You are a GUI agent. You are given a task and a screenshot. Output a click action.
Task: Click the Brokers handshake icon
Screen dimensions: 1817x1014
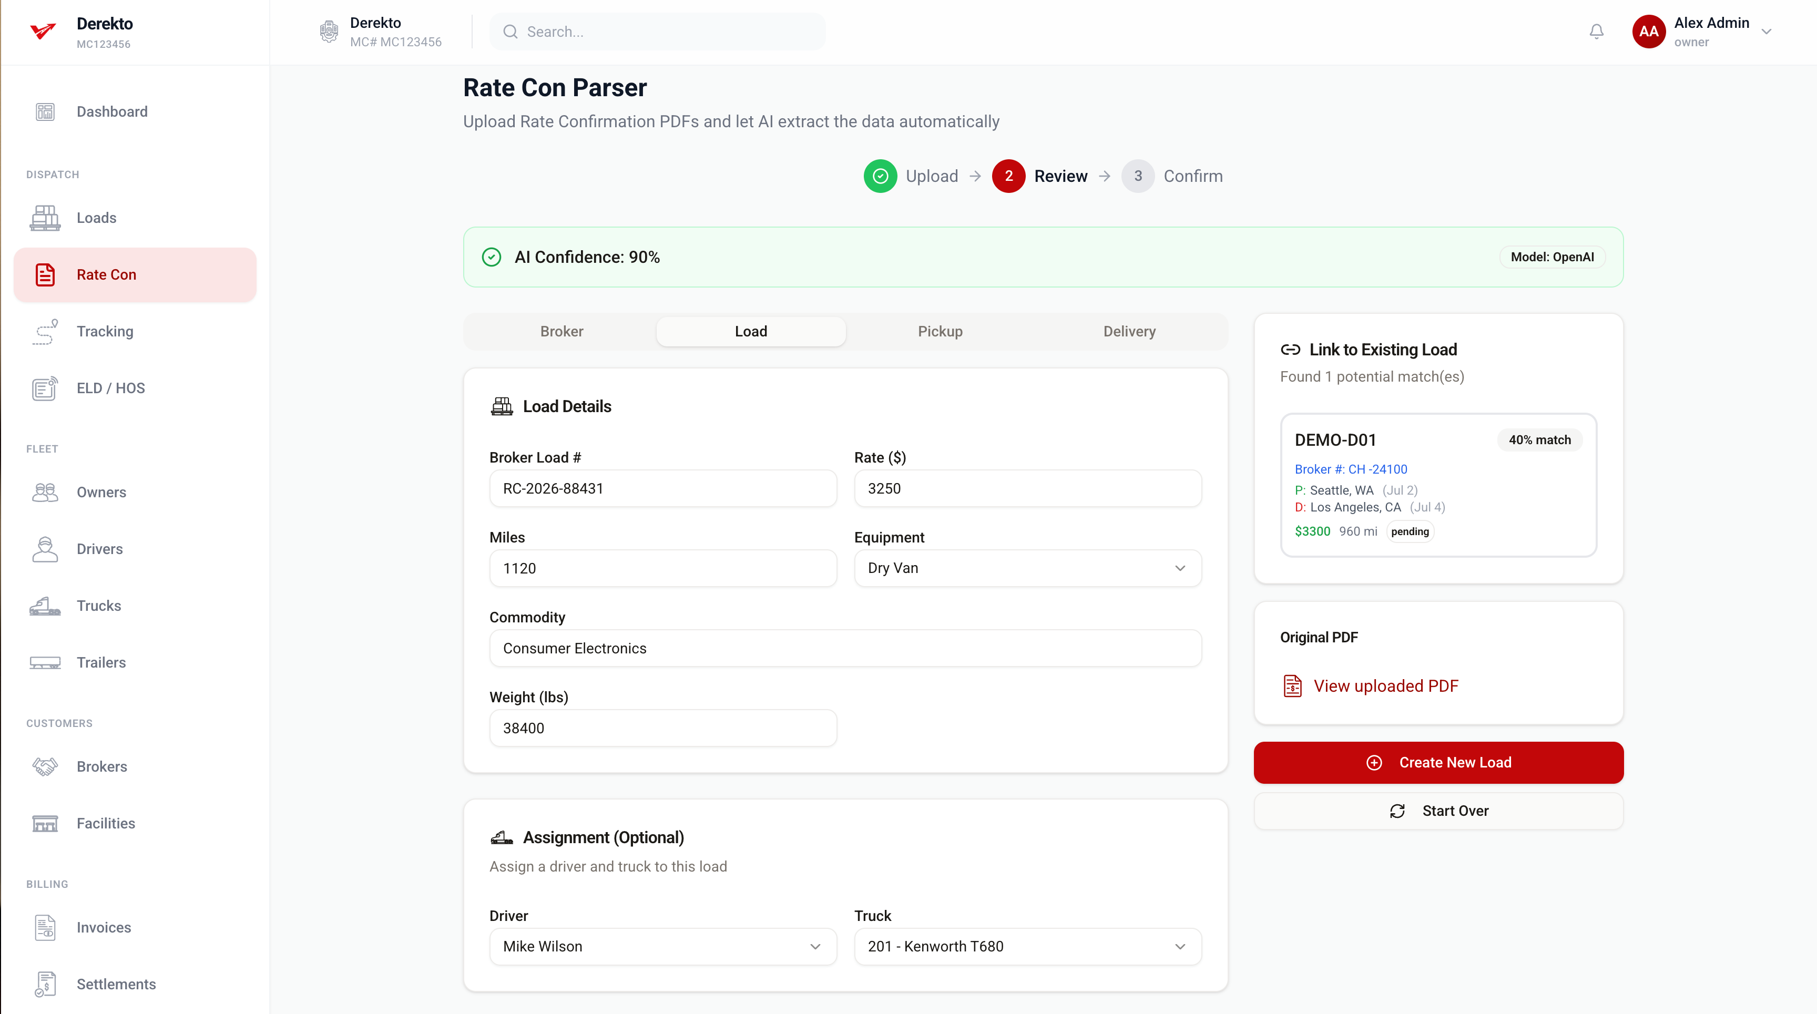click(45, 766)
